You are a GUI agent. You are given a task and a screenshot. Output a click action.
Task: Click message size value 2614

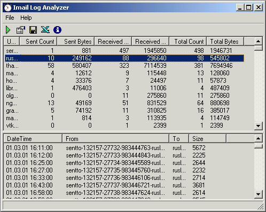tap(199, 193)
